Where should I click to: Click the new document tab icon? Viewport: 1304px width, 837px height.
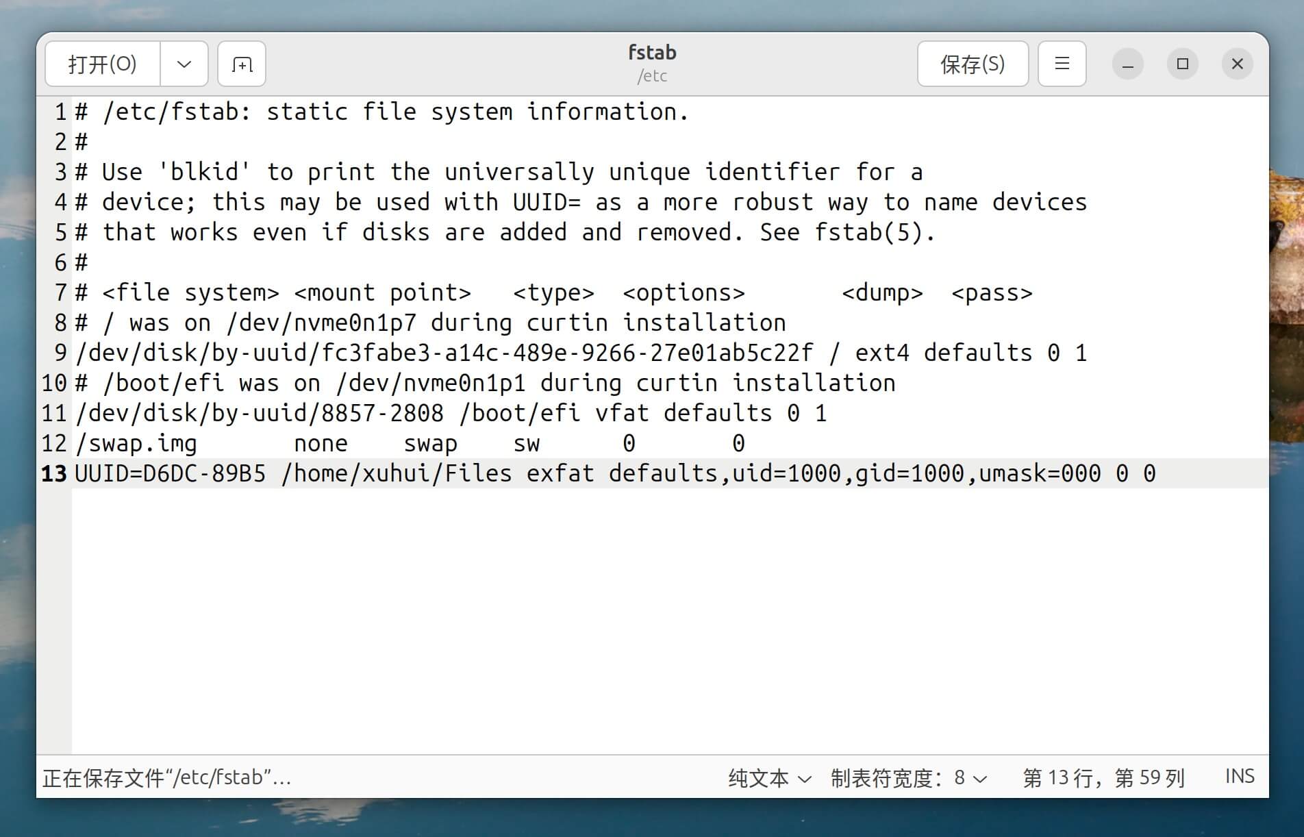[x=242, y=64]
